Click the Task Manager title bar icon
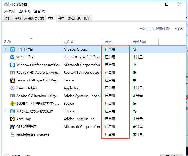188x156 pixels. pyautogui.click(x=6, y=4)
